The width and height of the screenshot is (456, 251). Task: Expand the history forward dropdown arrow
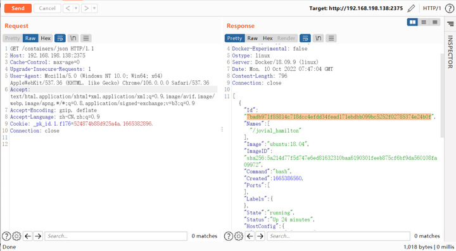coord(94,8)
